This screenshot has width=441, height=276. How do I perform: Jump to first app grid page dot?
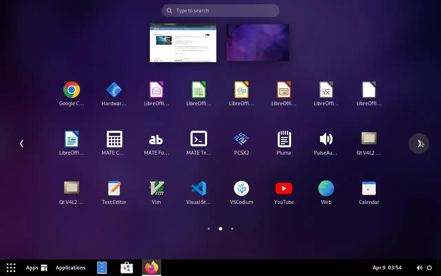tap(209, 229)
